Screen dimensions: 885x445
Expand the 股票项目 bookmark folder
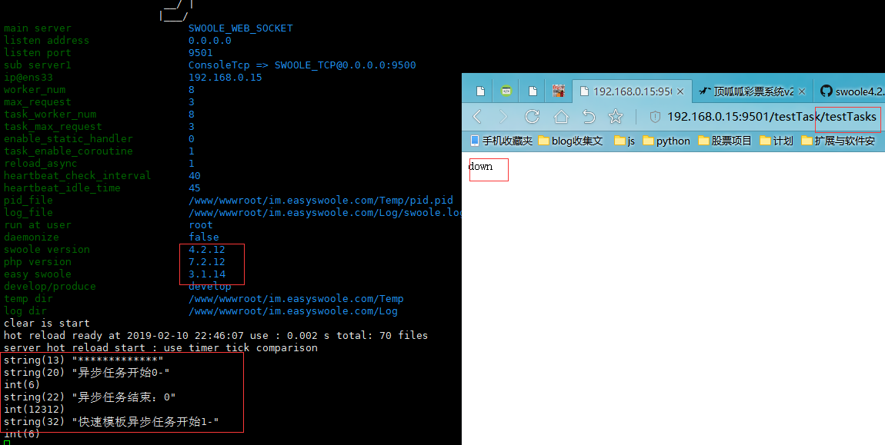coord(725,141)
